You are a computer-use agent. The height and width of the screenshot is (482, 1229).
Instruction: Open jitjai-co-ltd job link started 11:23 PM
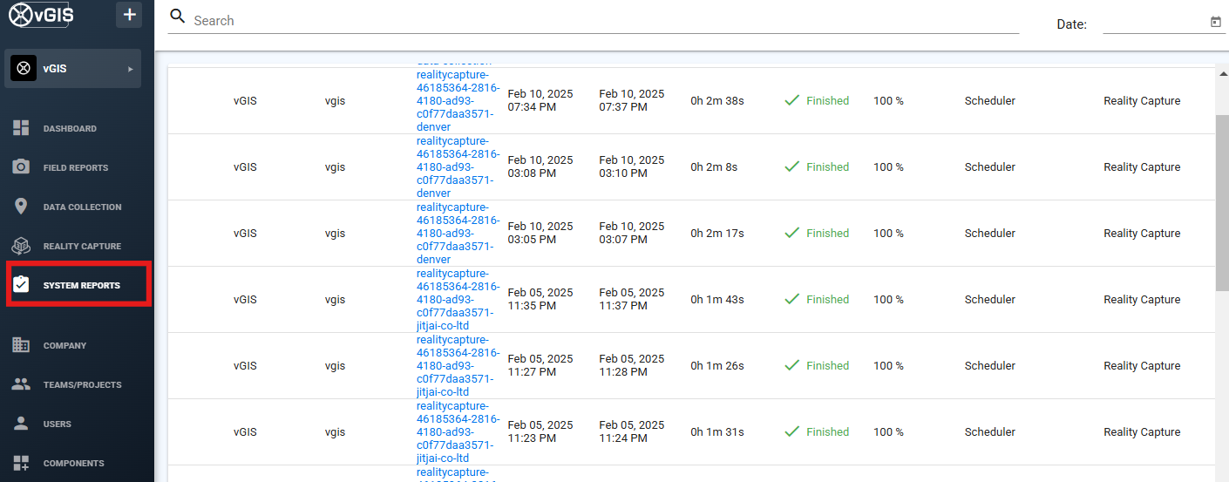coord(458,431)
